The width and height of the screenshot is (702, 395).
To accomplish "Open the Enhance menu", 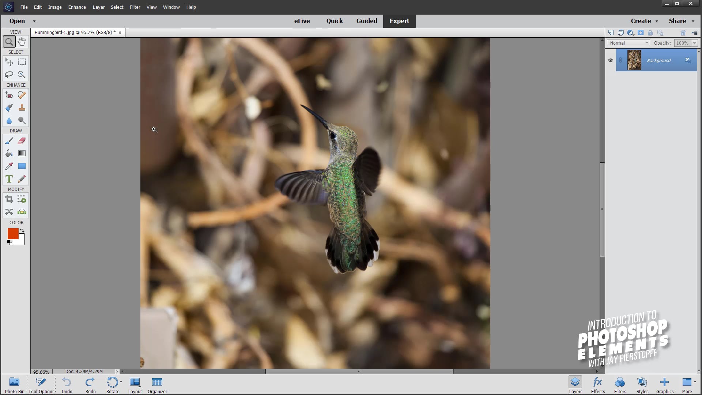I will [x=77, y=7].
